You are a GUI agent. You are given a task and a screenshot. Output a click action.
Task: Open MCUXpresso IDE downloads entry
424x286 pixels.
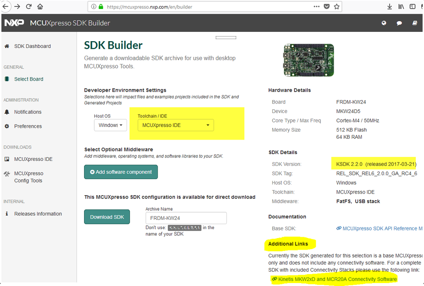pos(33,159)
